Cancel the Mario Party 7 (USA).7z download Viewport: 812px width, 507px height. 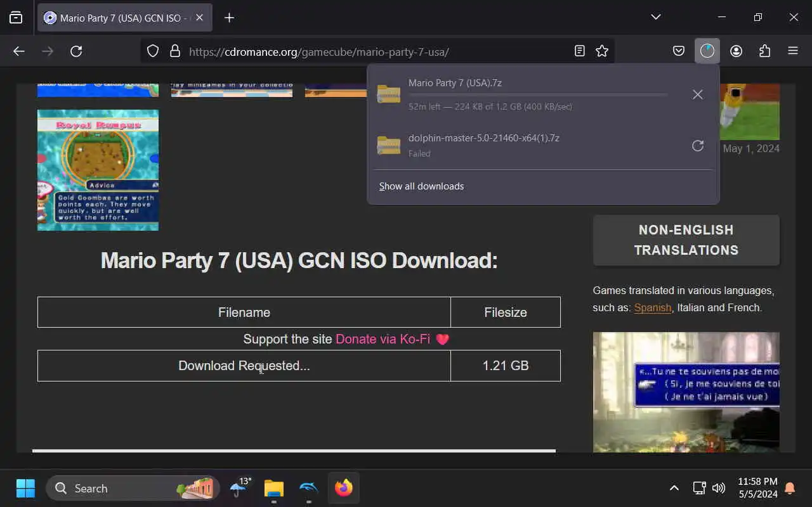coord(698,94)
